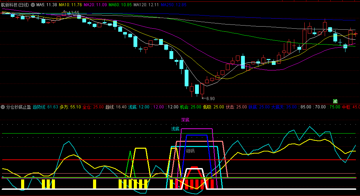Click the 趋势线: 61.63 value
Image resolution: width=360 pixels, height=196 pixels.
point(45,107)
